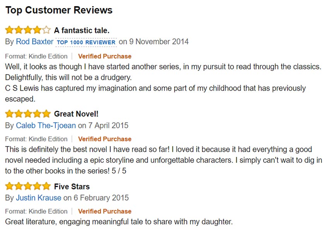Click Format: Kindle Edition under Justin Krause
The width and height of the screenshot is (329, 232).
click(x=36, y=211)
